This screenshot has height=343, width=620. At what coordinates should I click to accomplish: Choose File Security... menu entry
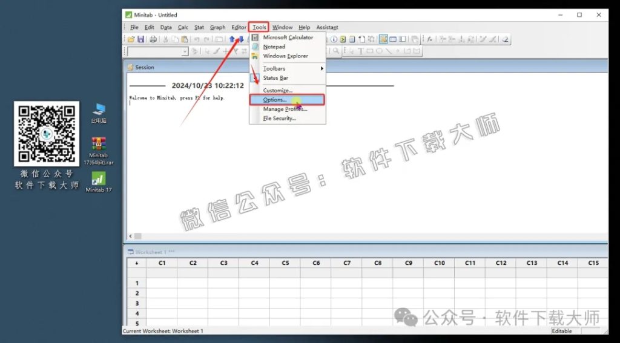(288, 118)
